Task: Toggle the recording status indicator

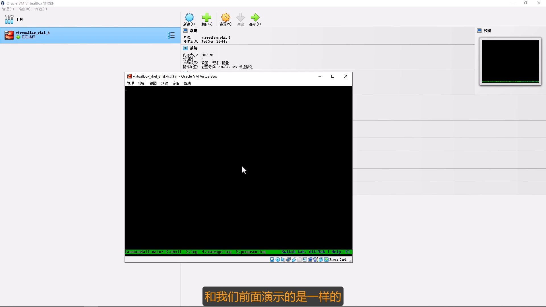Action: pyautogui.click(x=310, y=259)
